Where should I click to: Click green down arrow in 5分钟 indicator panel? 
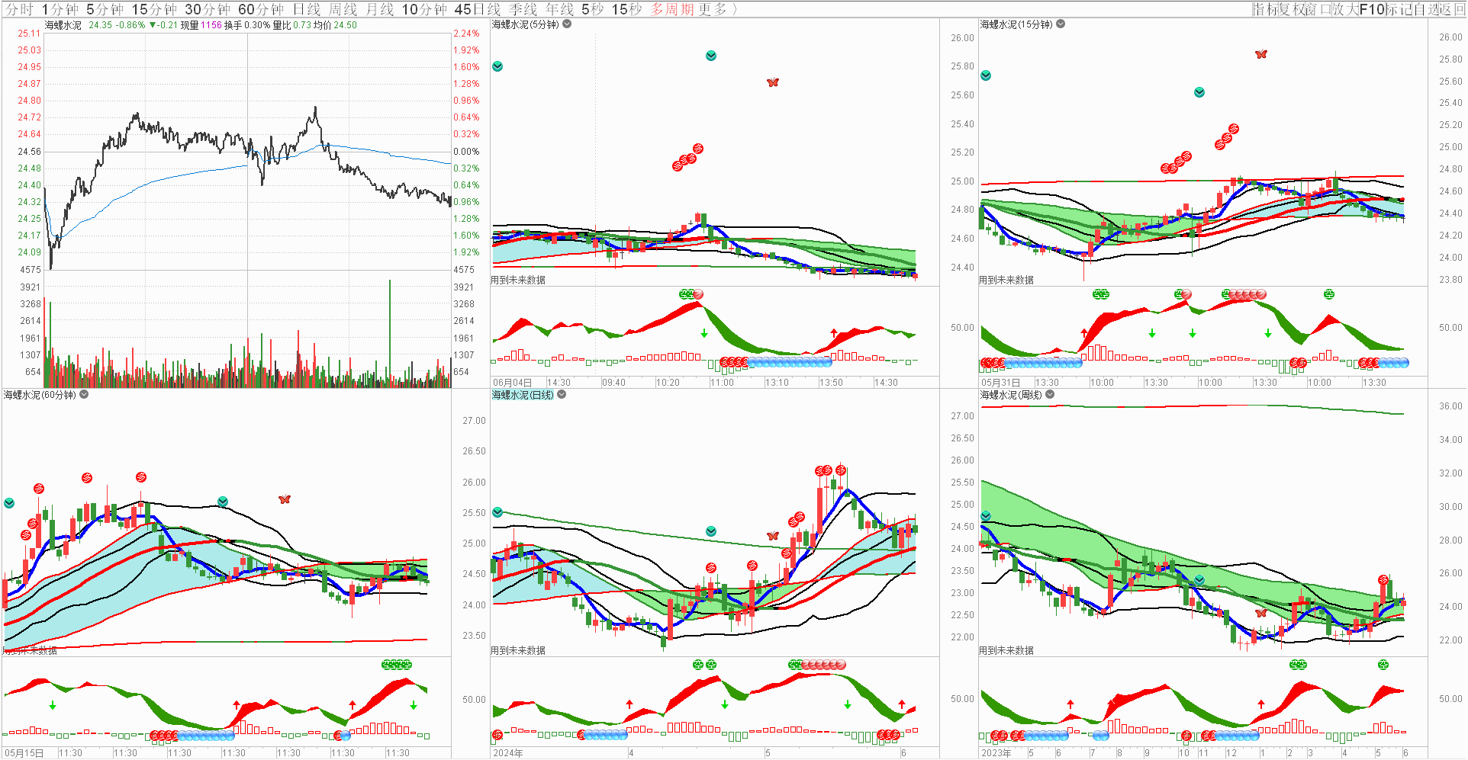704,334
